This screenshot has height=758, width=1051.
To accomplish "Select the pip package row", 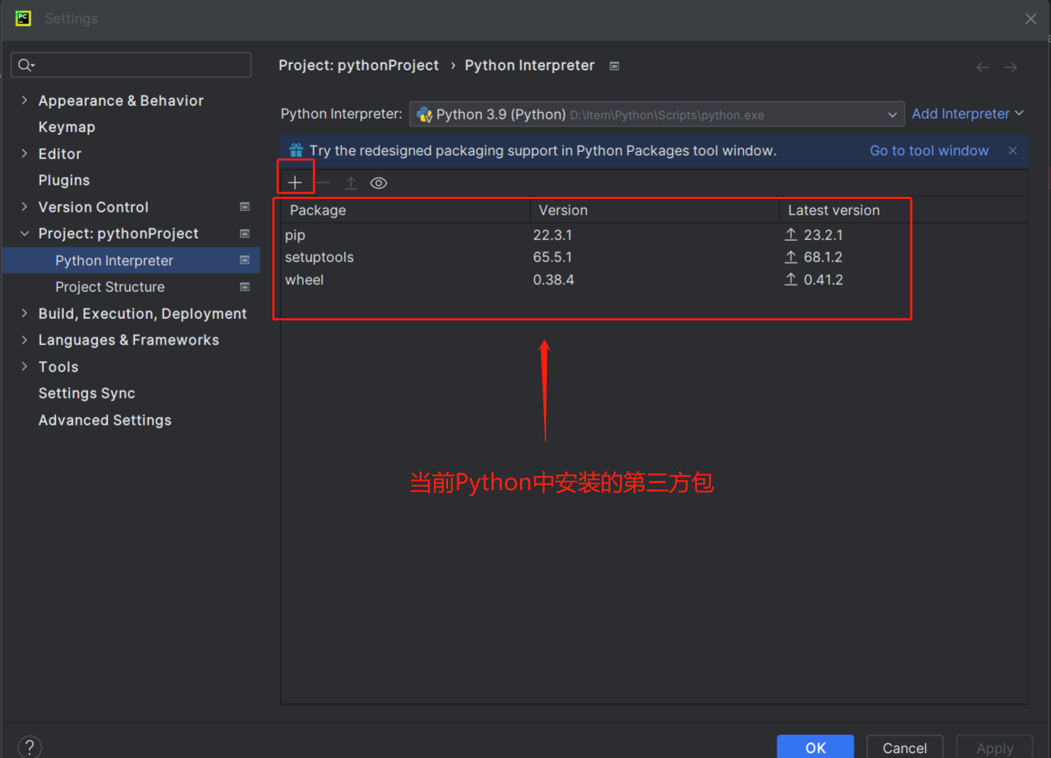I will pos(654,235).
